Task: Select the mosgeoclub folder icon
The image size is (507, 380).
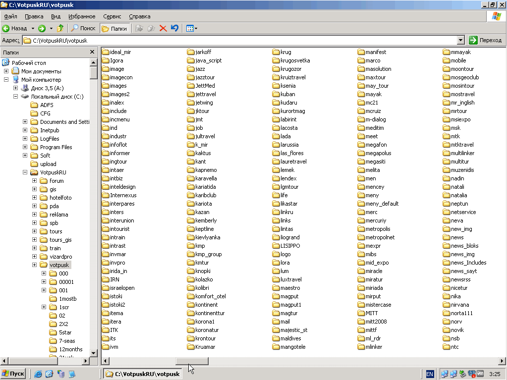Action: [x=447, y=77]
